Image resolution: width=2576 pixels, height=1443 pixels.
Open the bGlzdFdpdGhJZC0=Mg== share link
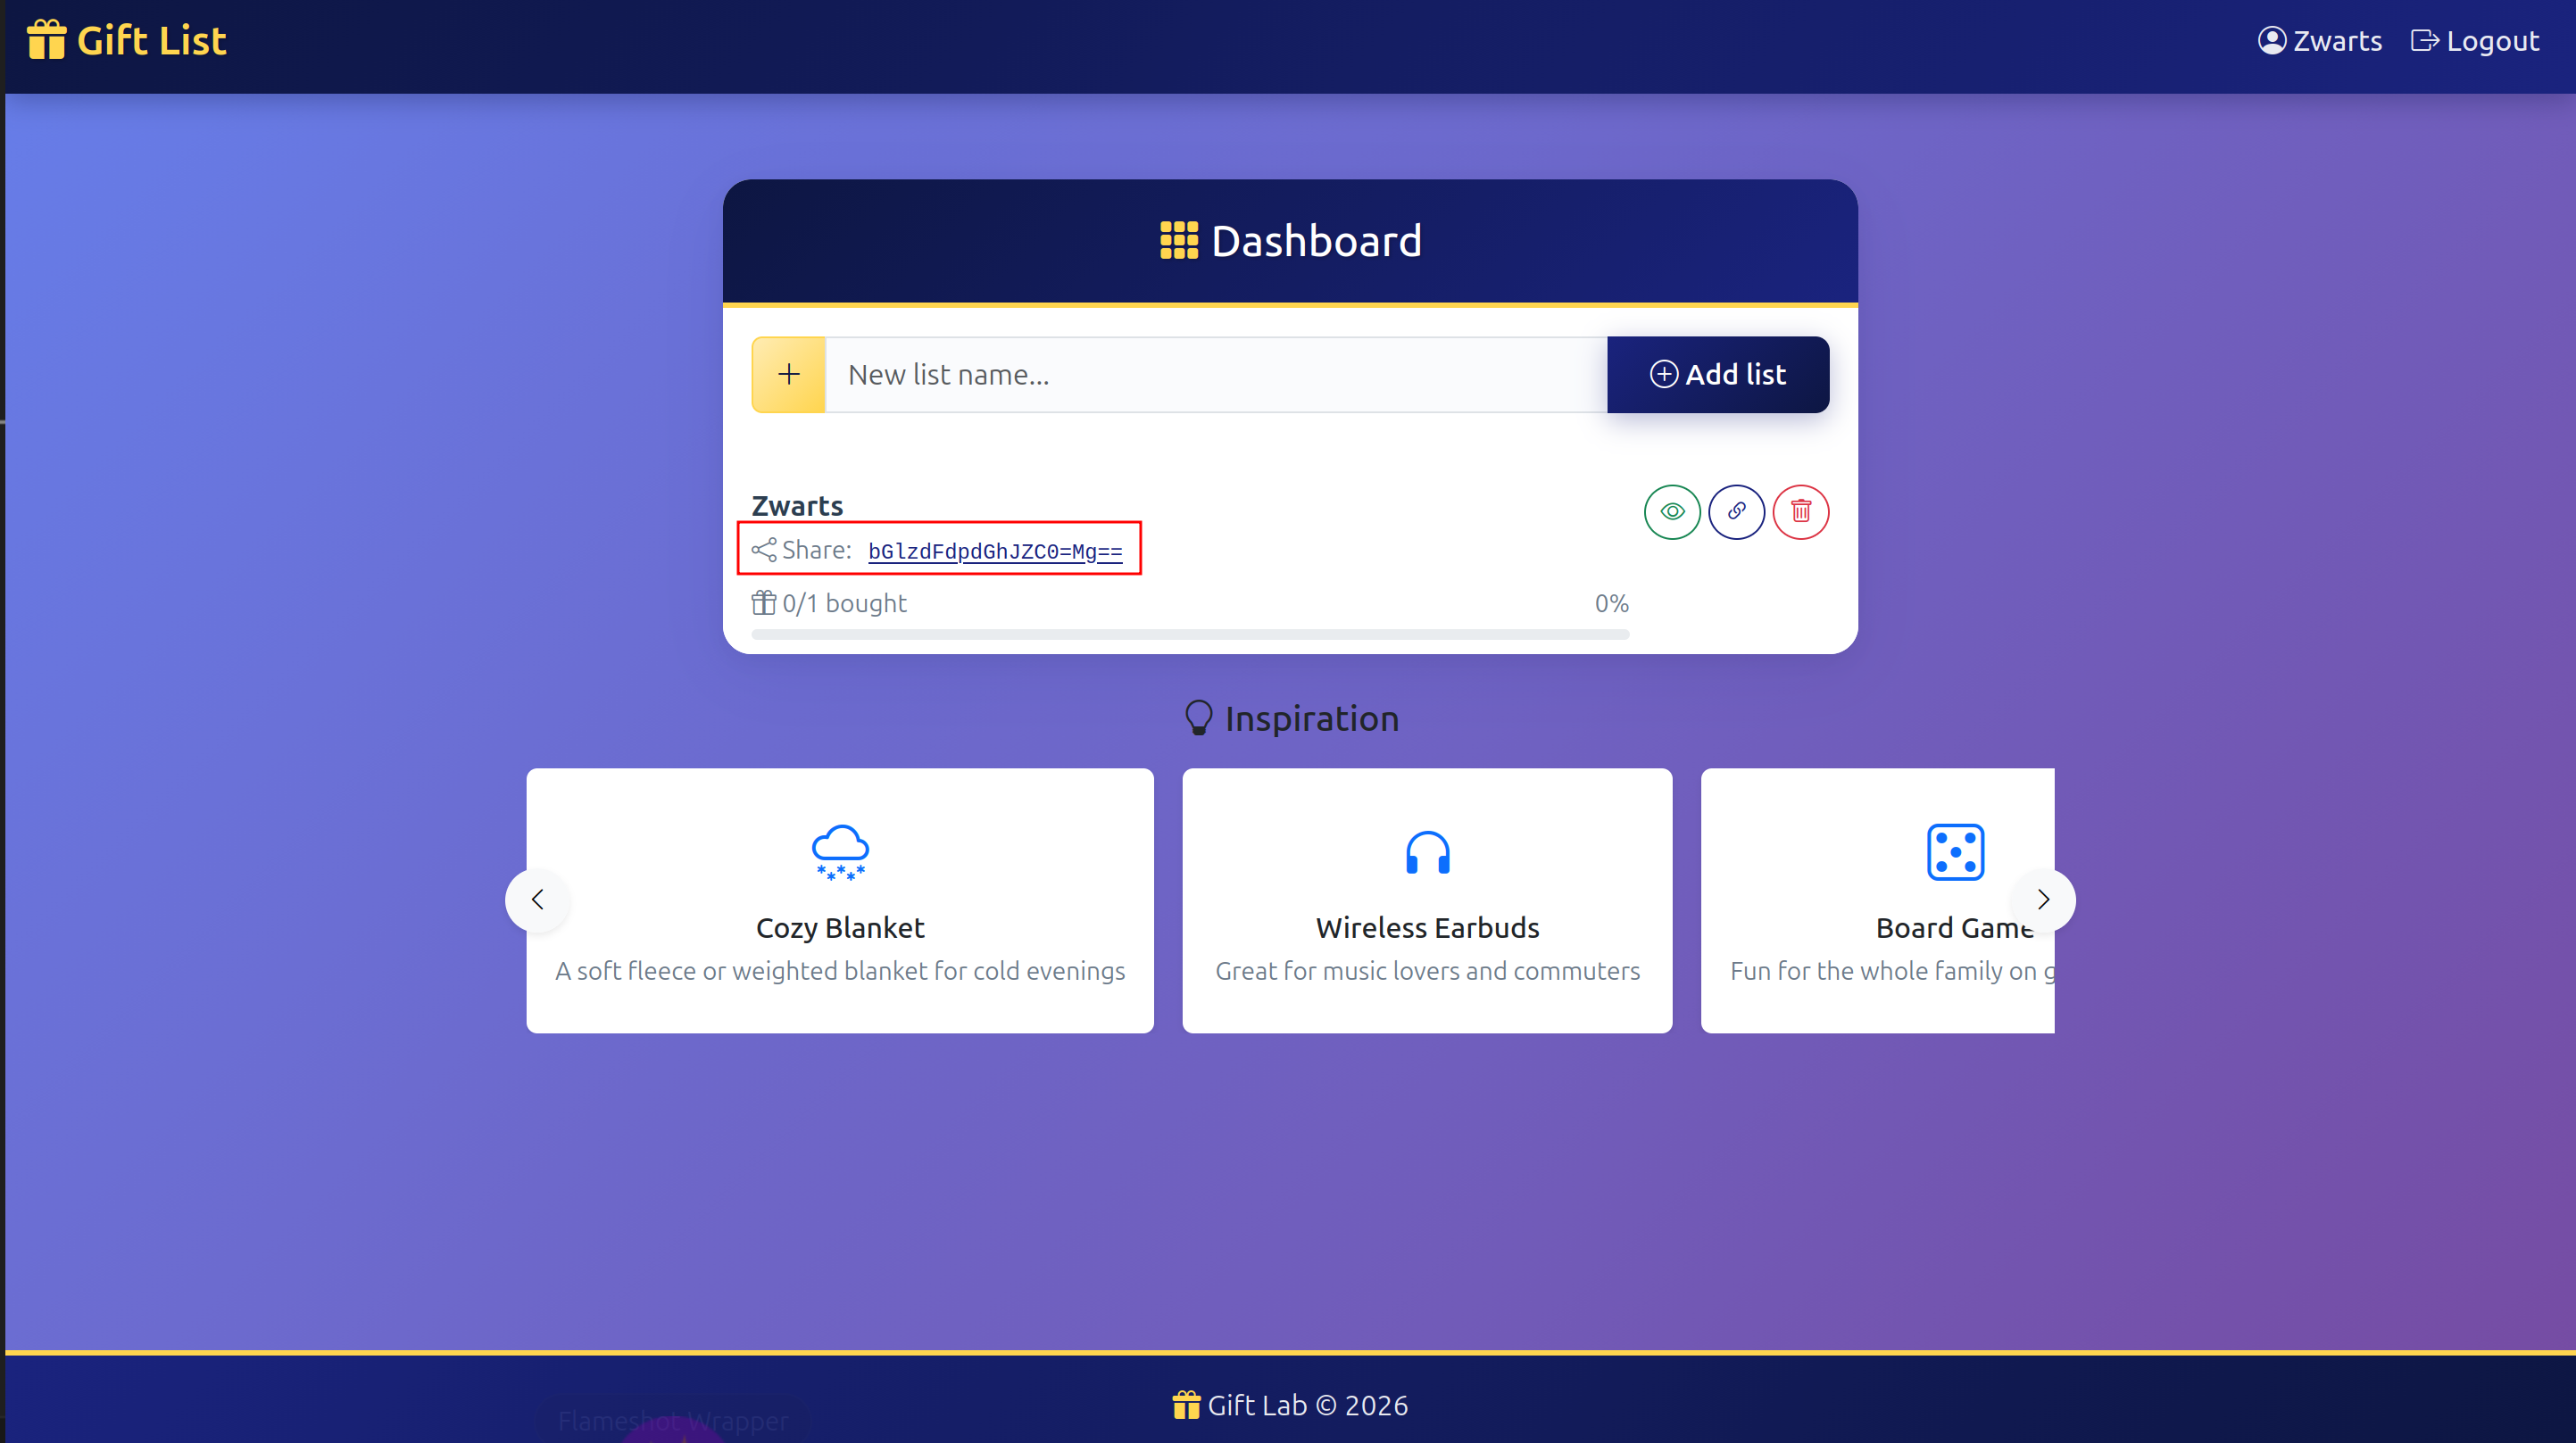pyautogui.click(x=995, y=551)
